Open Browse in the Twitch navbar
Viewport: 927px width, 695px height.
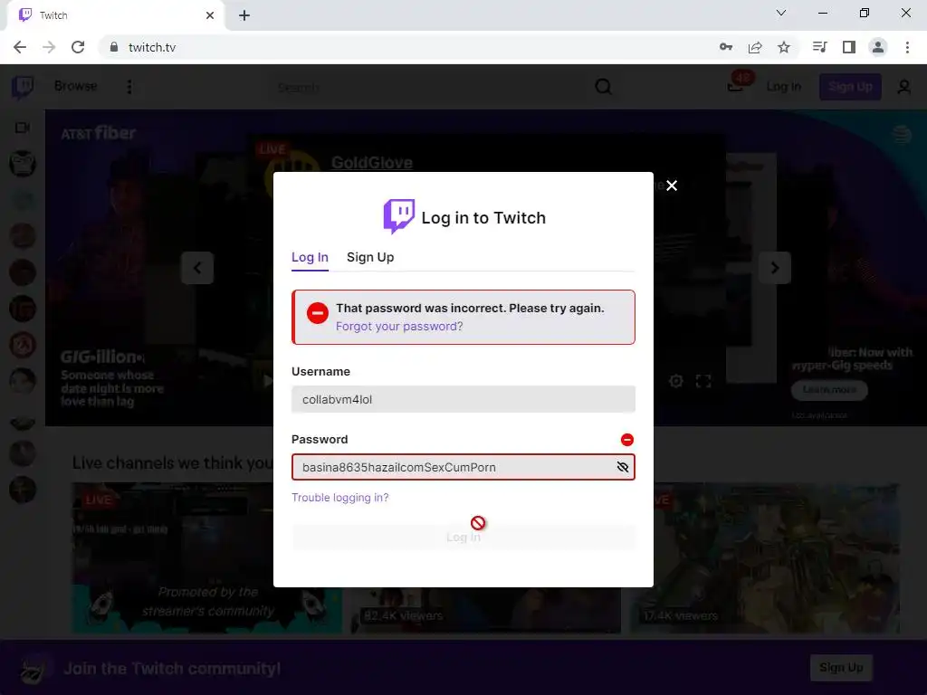coord(76,86)
